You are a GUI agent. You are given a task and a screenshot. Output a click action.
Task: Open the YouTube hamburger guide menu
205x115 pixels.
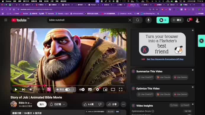[x=6, y=20]
